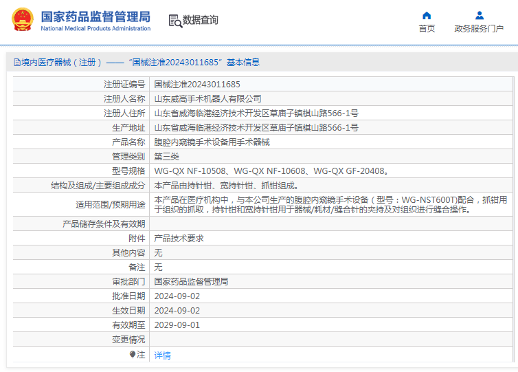
Task: Select 山东威高手术机器人有限公司 value
Action: [x=207, y=99]
